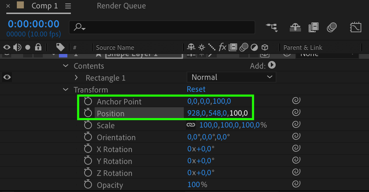The image size is (369, 192).
Task: Switch to the Render Queue tab
Action: [121, 6]
